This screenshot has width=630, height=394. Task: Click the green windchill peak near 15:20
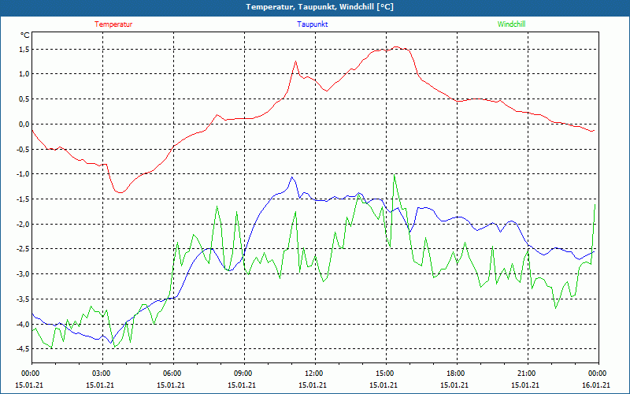tap(395, 175)
